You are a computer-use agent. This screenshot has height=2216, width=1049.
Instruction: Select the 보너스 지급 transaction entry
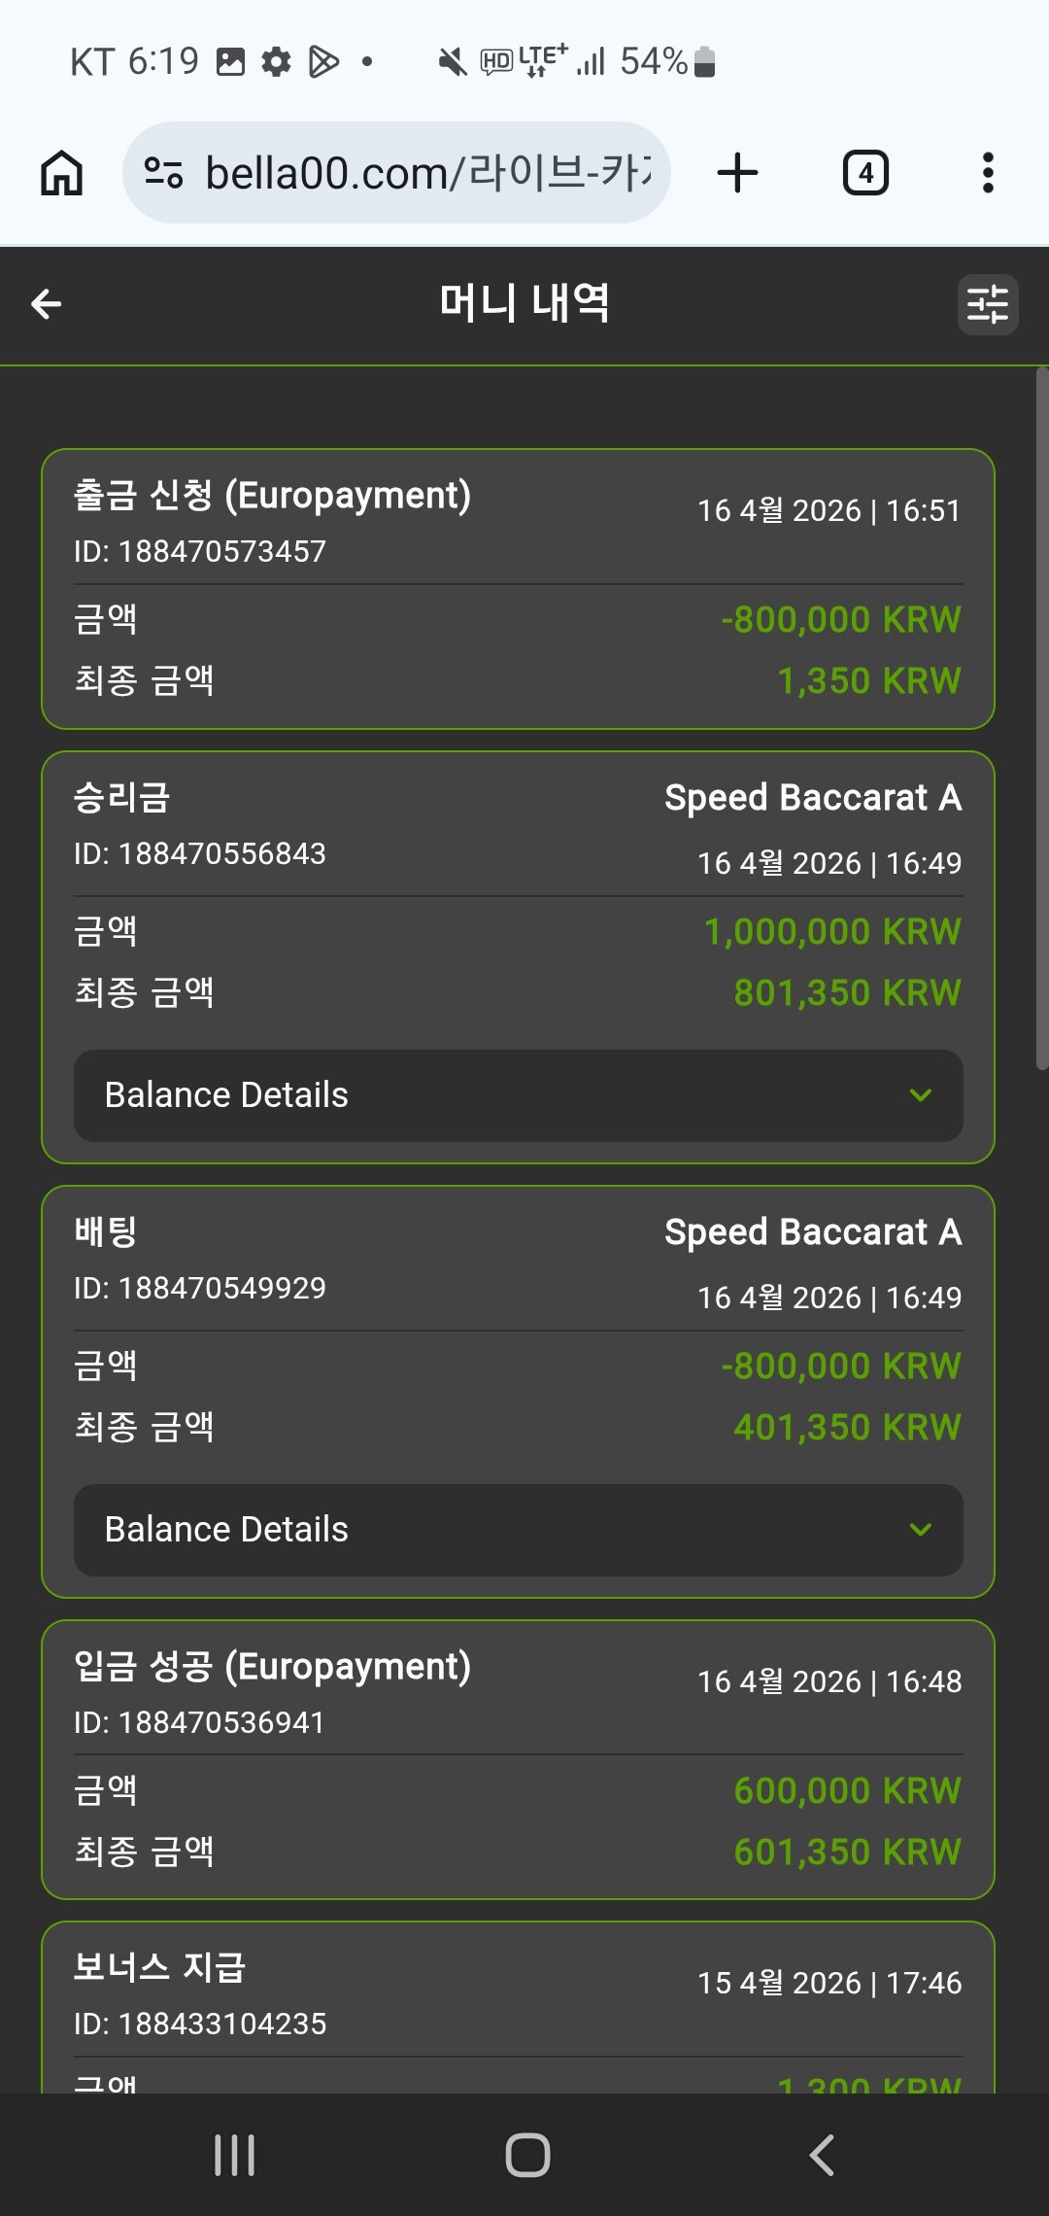[518, 2002]
